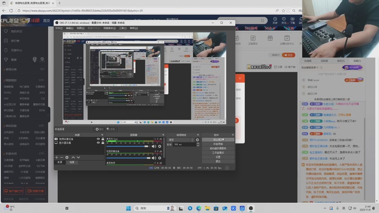379x213 pixels.
Task: Open the gift box icon on Douyu page
Action: (x=270, y=38)
